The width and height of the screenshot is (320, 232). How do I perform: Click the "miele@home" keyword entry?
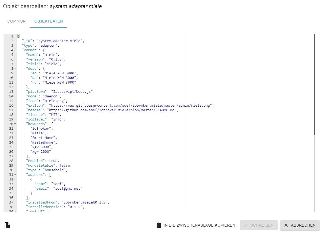pos(44,142)
